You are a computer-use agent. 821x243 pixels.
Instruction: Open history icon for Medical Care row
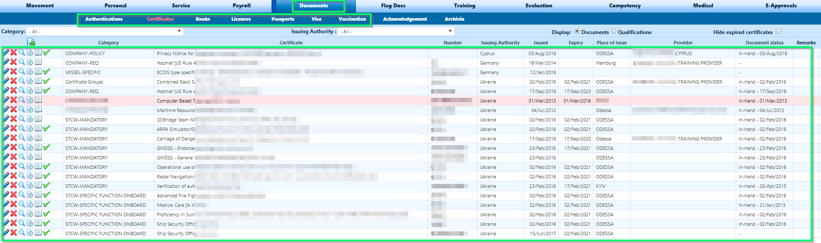tap(30, 204)
